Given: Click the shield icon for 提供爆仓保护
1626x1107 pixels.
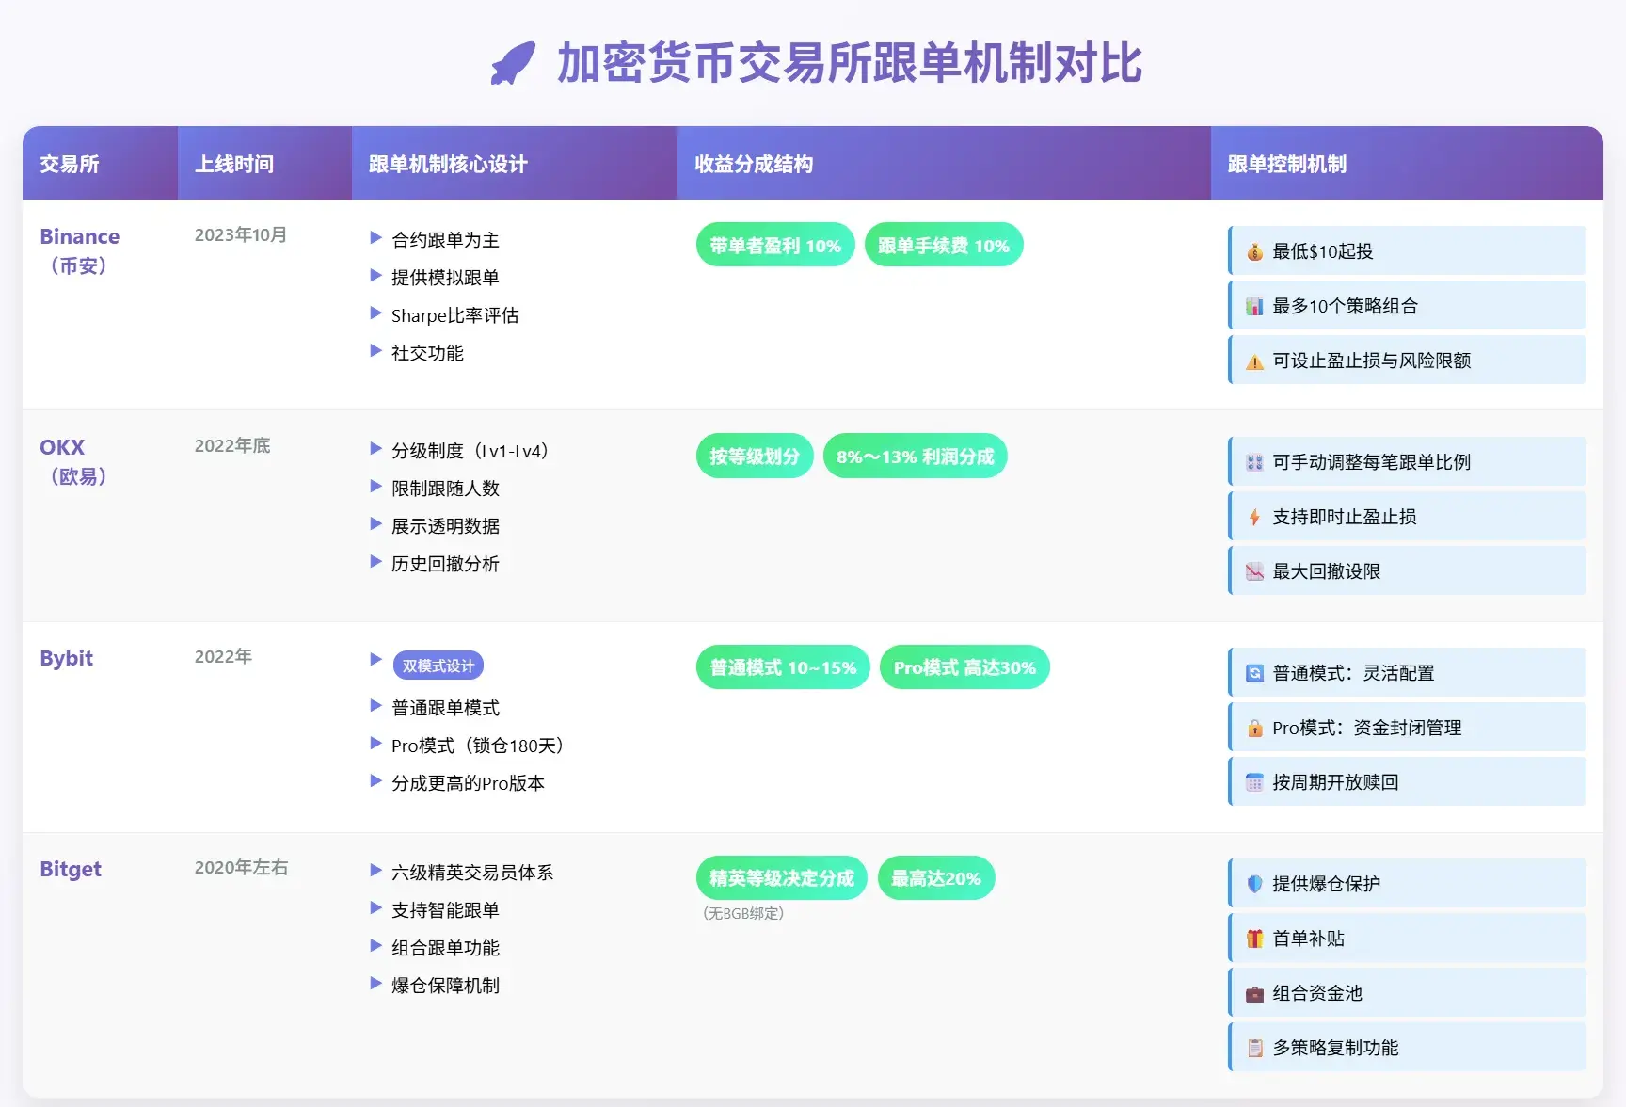Looking at the screenshot, I should click(1254, 885).
